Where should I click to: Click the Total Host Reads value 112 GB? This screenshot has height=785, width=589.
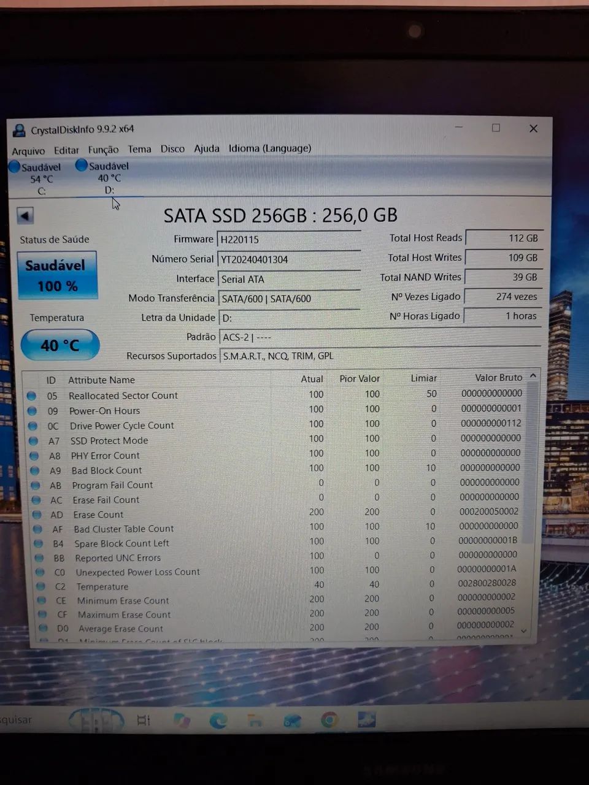pyautogui.click(x=504, y=238)
